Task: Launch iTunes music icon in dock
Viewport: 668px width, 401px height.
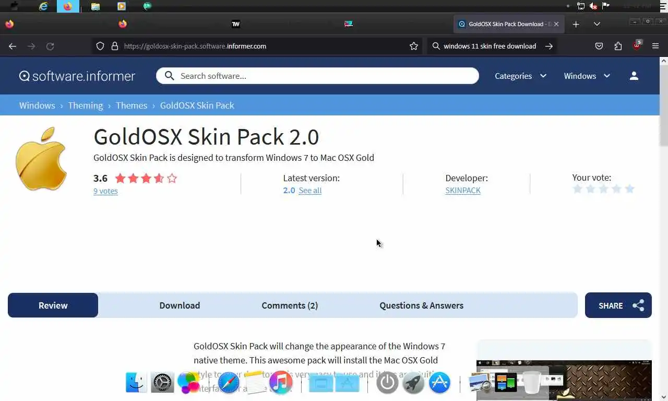Action: [x=281, y=383]
